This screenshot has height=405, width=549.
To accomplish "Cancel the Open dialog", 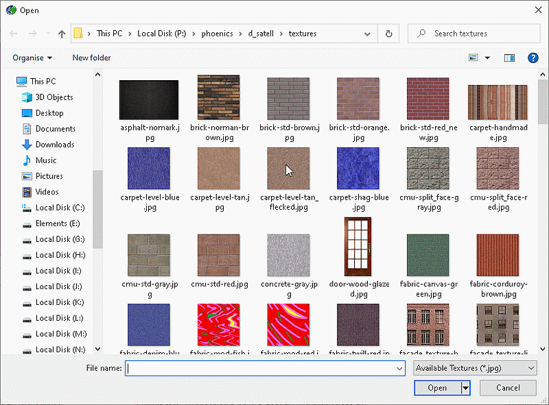I will 508,387.
